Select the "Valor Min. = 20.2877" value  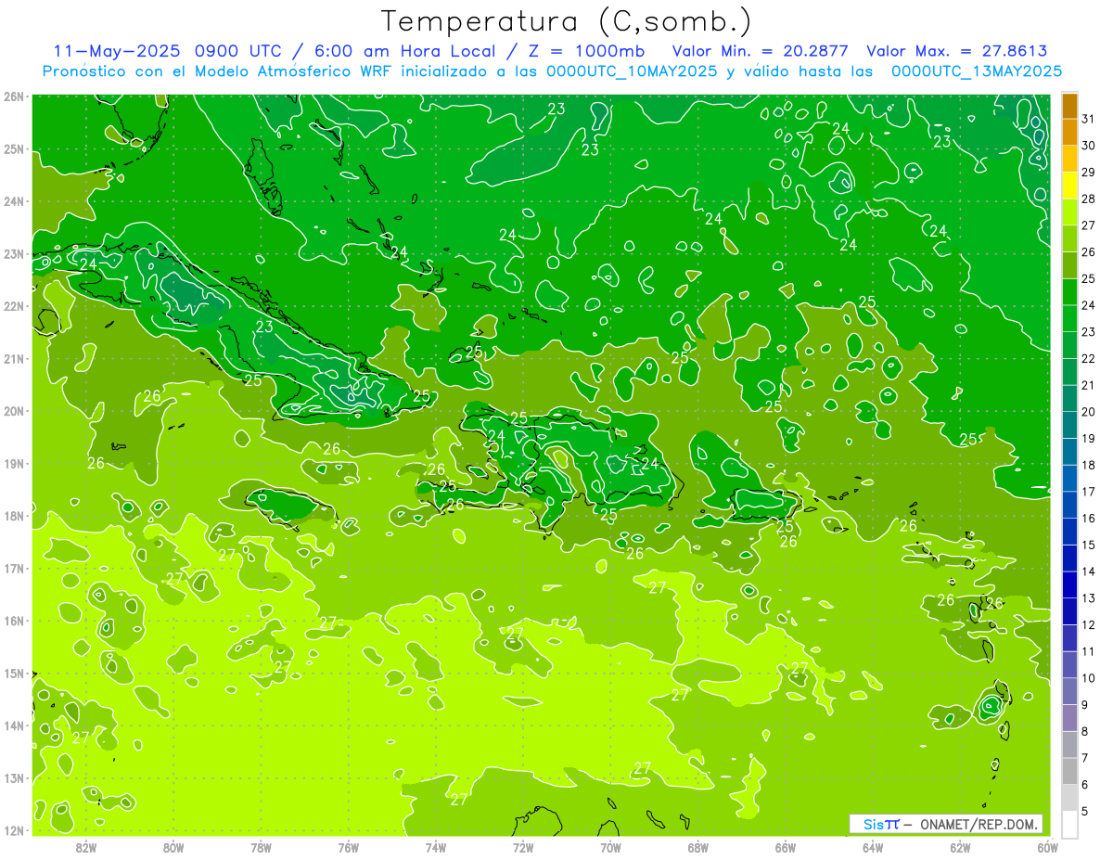coord(761,51)
